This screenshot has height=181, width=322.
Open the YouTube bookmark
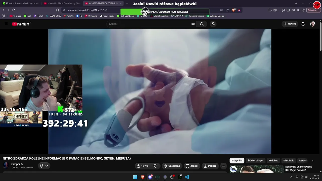(x=15, y=16)
